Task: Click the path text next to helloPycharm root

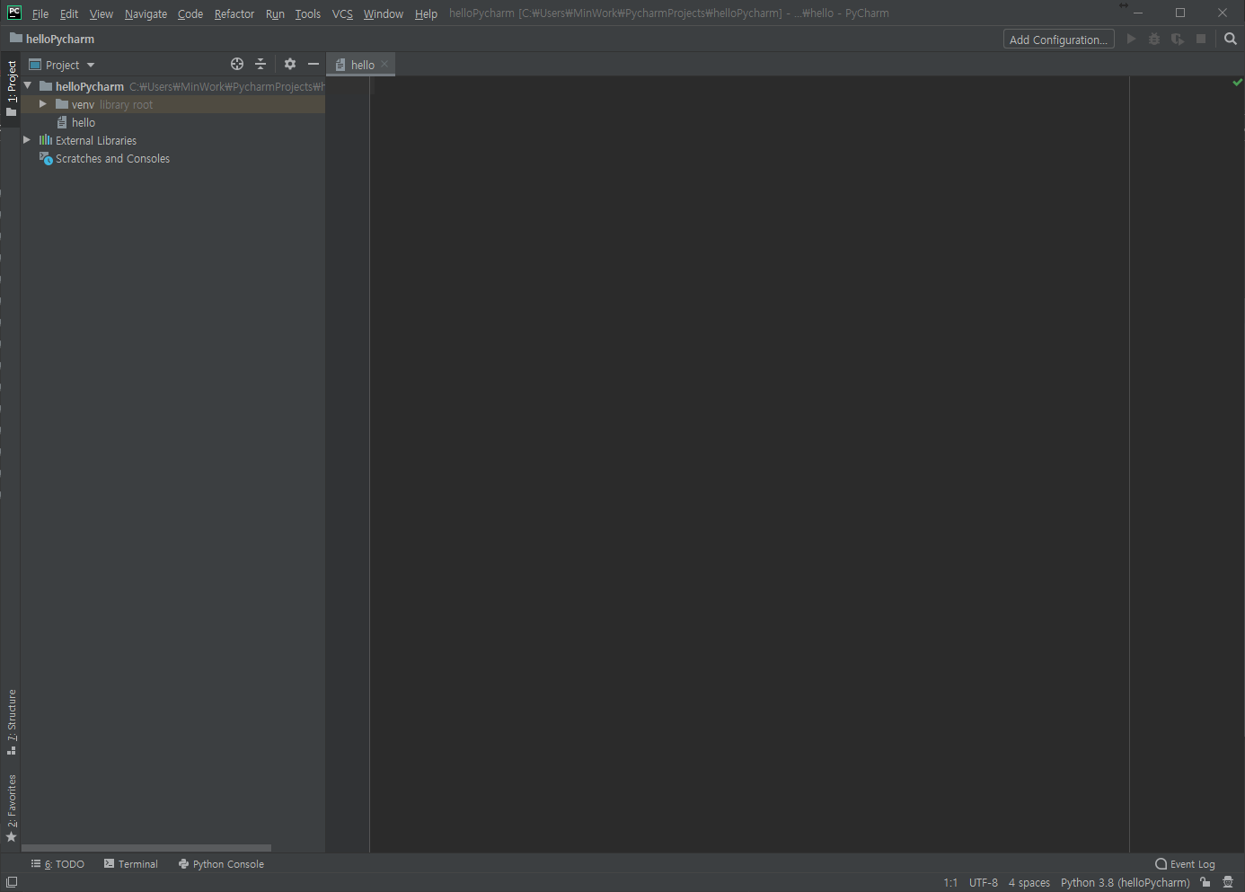Action: (227, 86)
